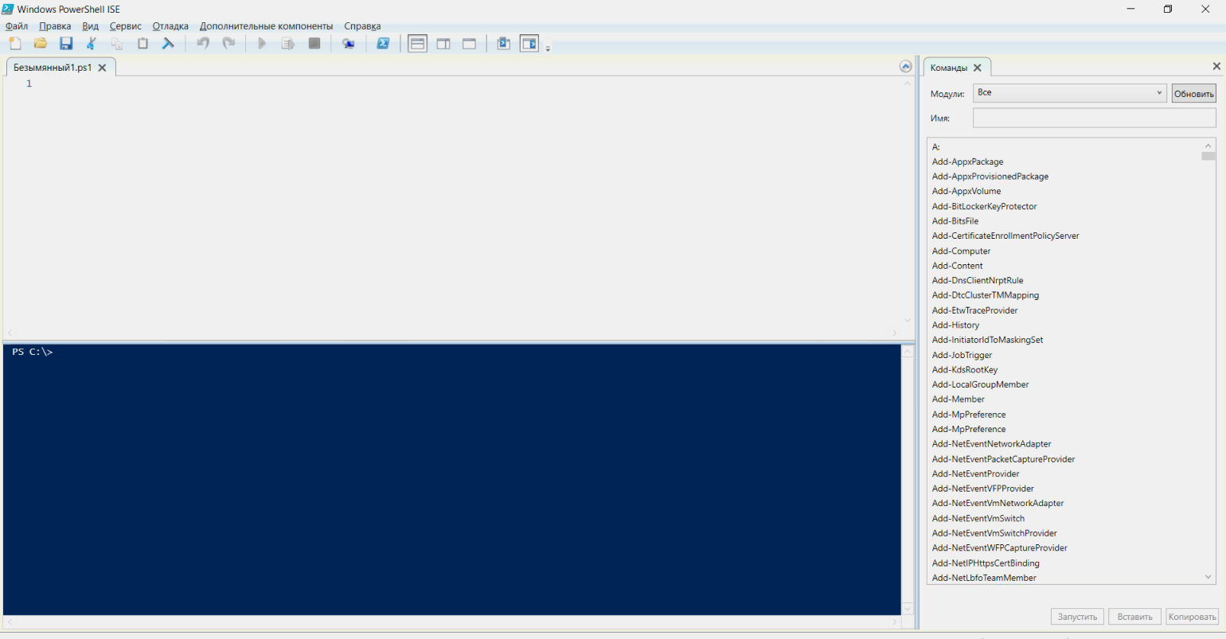1226x639 pixels.
Task: Click the Clear console pane icon
Action: tap(168, 44)
